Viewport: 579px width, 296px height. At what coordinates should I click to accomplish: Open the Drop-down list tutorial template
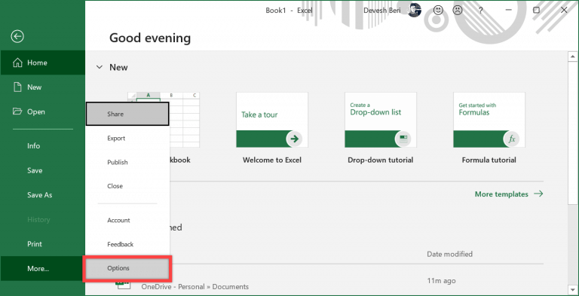tap(381, 120)
